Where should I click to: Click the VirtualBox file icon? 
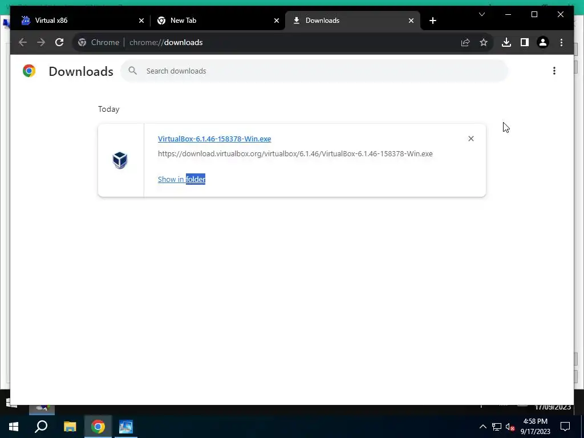[120, 160]
